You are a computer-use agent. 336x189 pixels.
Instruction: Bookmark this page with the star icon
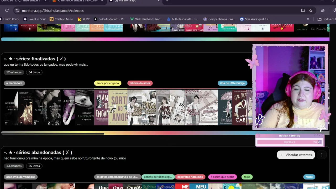[311, 10]
